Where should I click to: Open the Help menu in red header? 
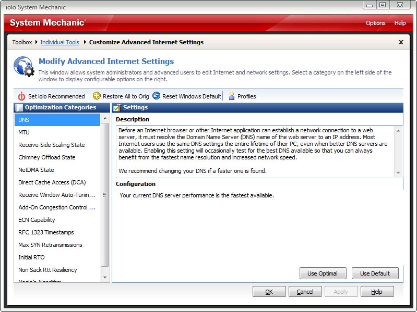[x=400, y=23]
